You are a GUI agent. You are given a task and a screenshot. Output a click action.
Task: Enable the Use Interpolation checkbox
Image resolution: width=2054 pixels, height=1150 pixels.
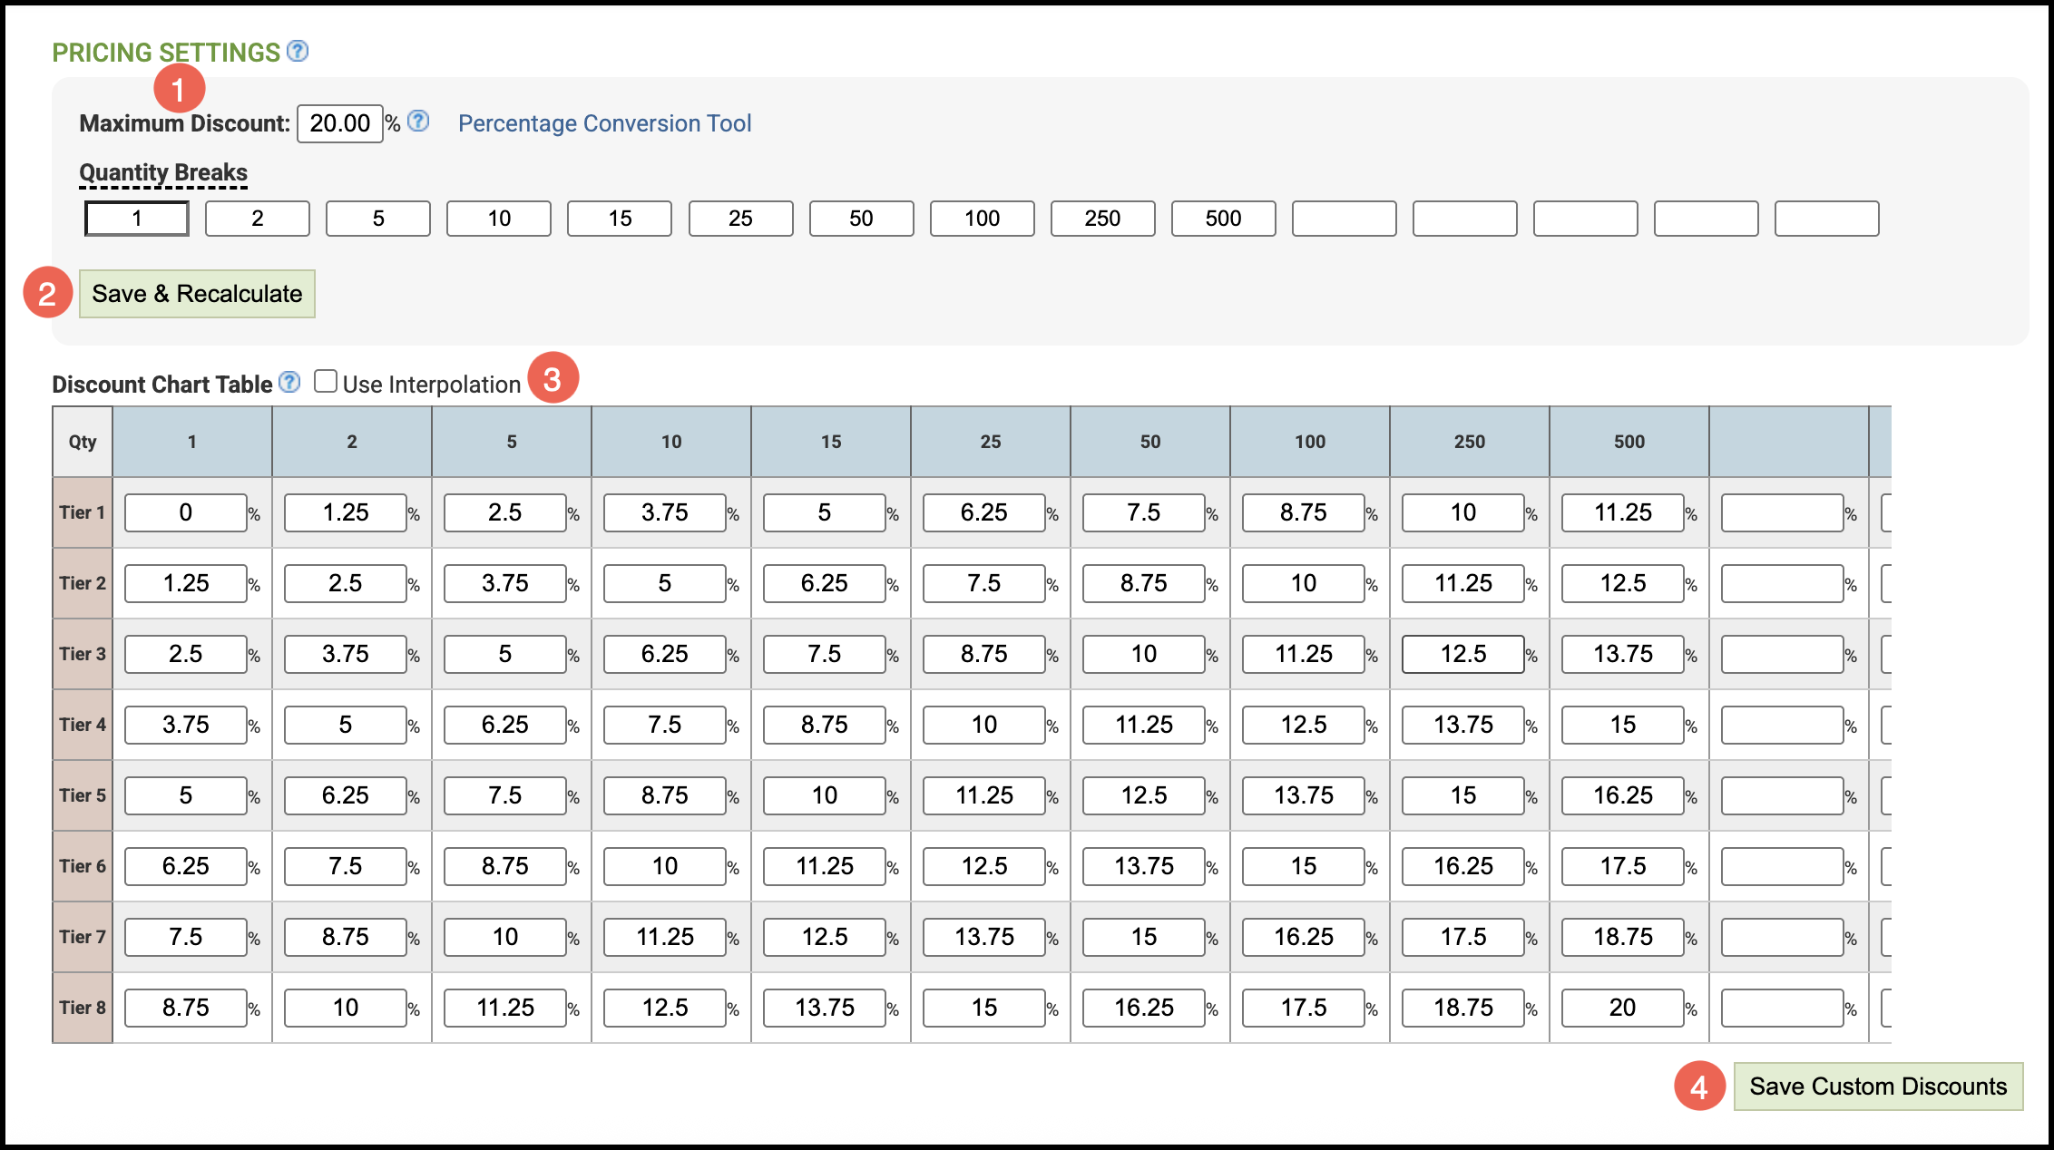pyautogui.click(x=326, y=381)
